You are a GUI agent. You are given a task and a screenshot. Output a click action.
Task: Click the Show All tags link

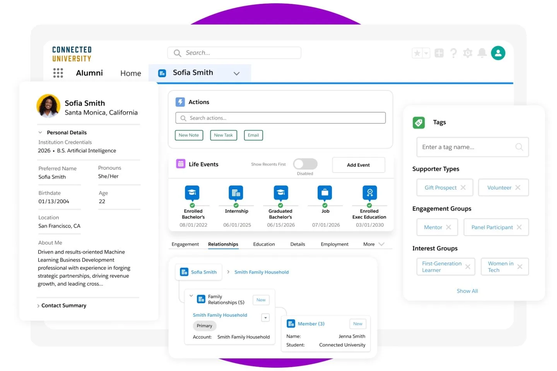coord(467,291)
